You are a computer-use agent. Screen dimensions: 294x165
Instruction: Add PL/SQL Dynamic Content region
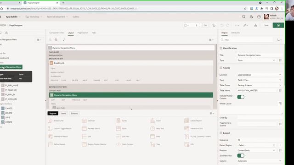[198, 137]
